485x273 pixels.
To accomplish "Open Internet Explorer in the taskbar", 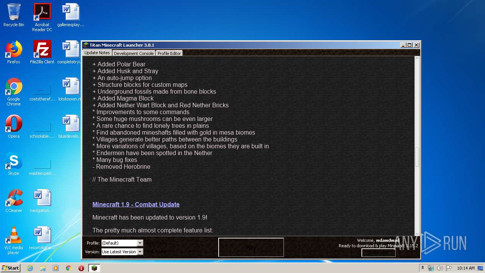I will click(x=30, y=268).
